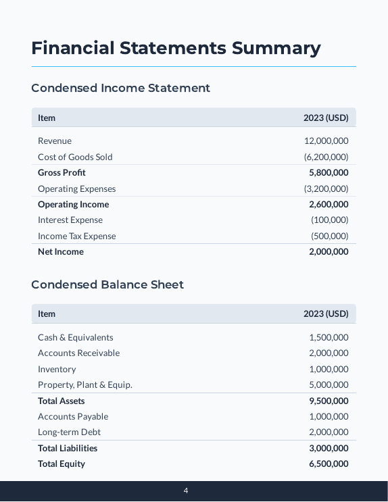Select the 'Income Tax Expense' label
This screenshot has width=388, height=502.
[77, 236]
